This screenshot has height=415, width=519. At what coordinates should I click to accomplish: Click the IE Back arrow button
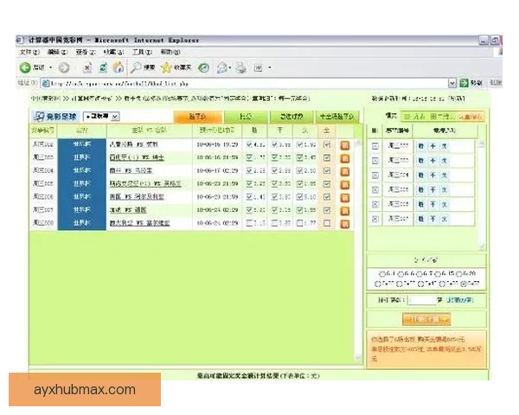click(25, 67)
